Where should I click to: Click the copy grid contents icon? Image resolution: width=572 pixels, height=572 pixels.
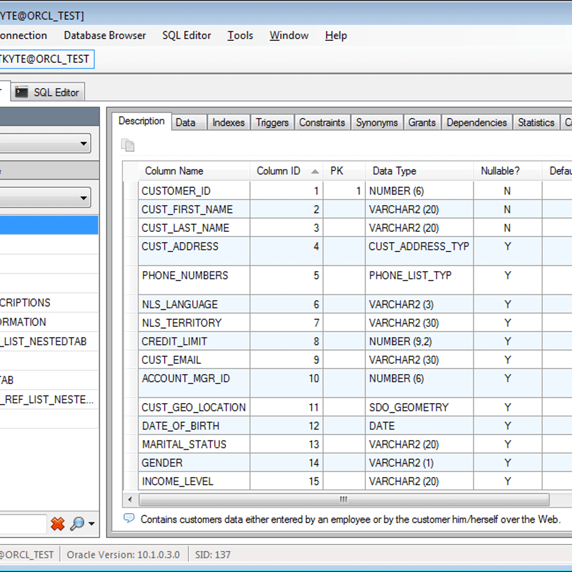coord(128,145)
